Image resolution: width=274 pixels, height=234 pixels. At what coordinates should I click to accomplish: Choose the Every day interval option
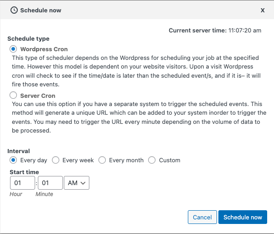click(13, 160)
